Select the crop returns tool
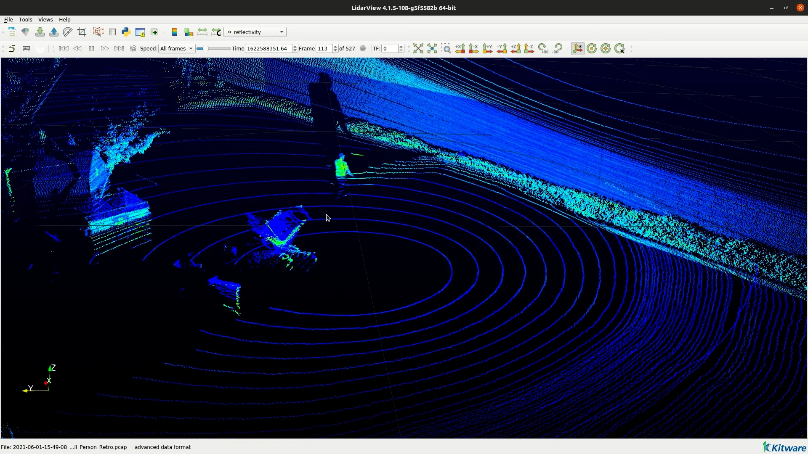The height and width of the screenshot is (454, 808). click(x=82, y=32)
